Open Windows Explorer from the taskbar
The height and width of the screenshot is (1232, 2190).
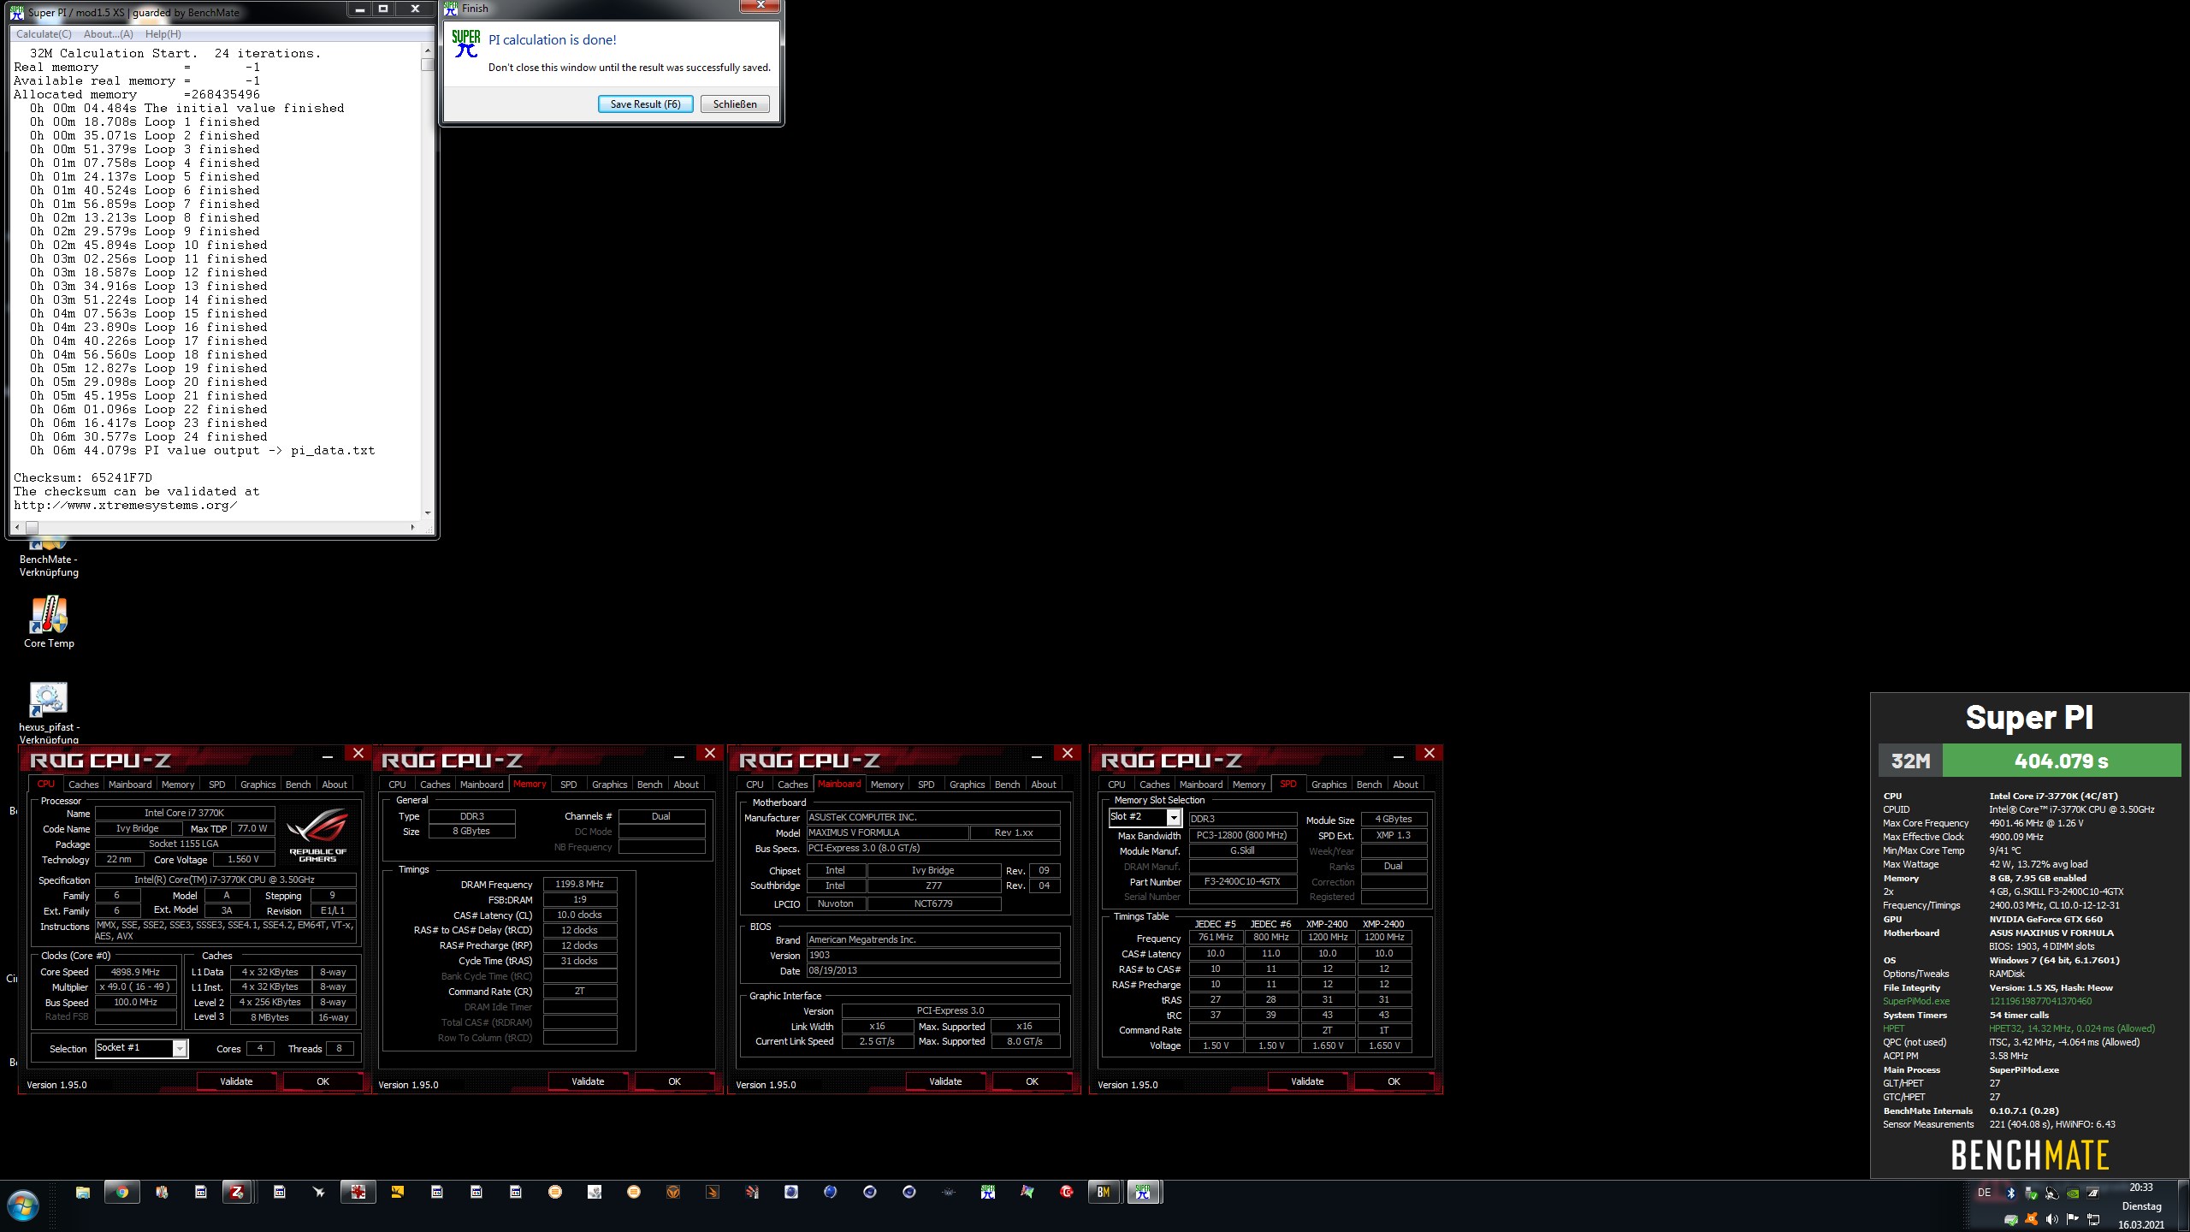[83, 1192]
